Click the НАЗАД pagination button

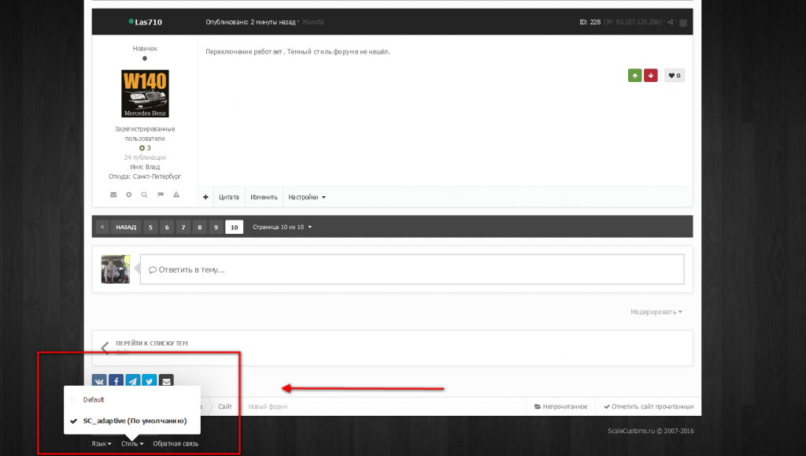pos(126,227)
